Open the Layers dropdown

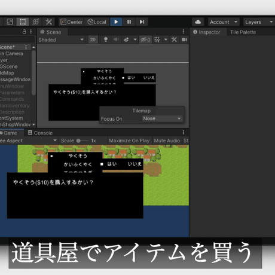pos(259,22)
